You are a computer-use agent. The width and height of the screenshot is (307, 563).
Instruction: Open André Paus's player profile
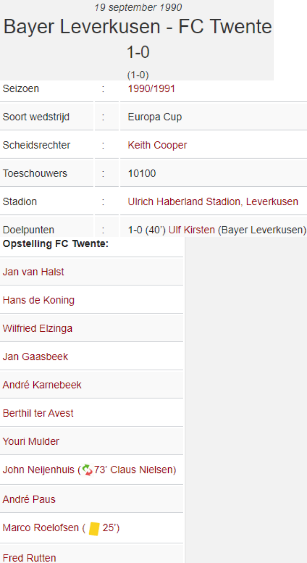29,499
